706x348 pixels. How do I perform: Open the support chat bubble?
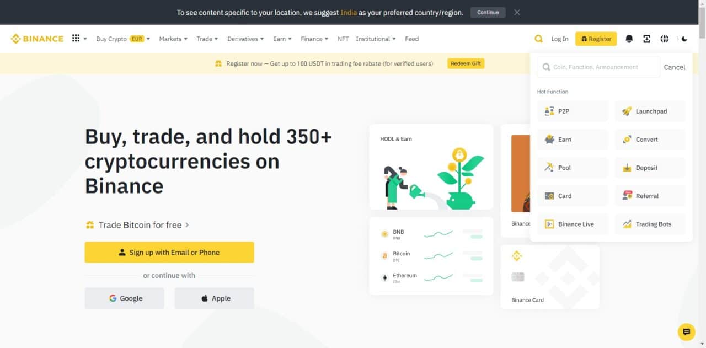click(686, 331)
